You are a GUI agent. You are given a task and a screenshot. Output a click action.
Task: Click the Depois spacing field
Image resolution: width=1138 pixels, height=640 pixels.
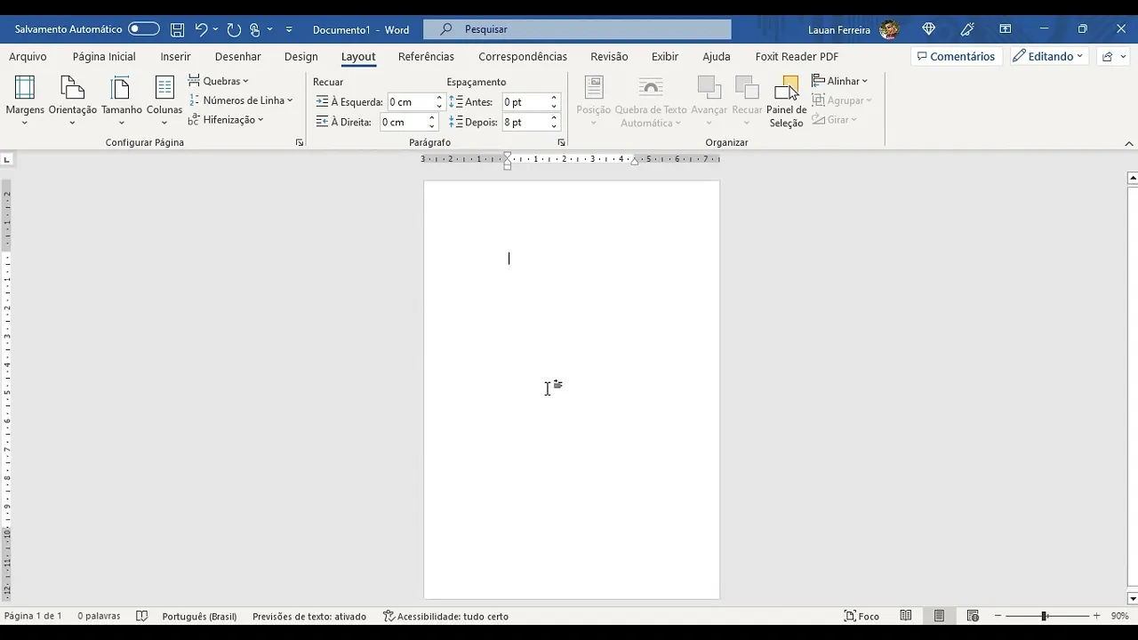[525, 122]
